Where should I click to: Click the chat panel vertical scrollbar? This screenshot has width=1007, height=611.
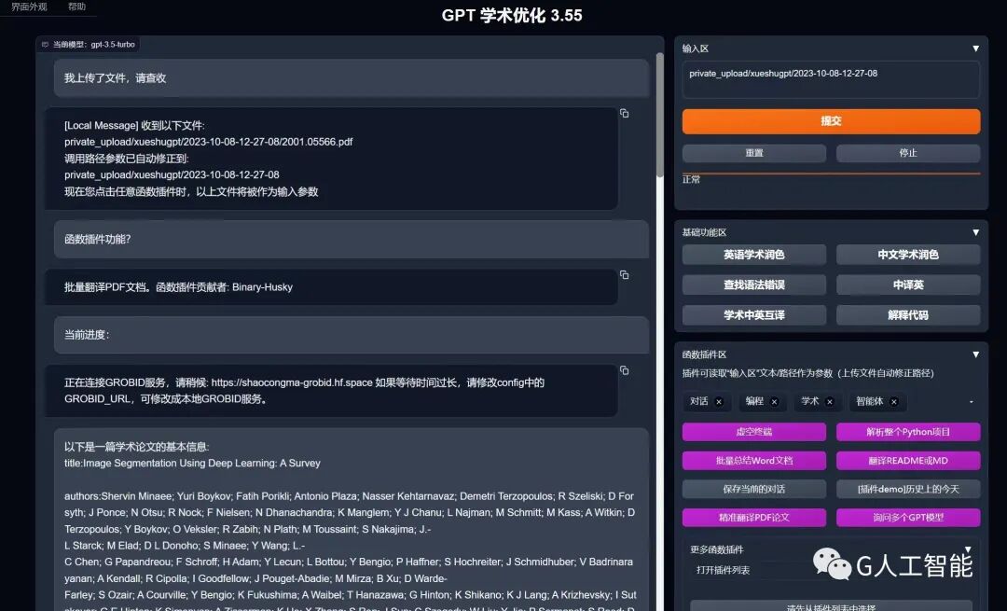tap(659, 115)
